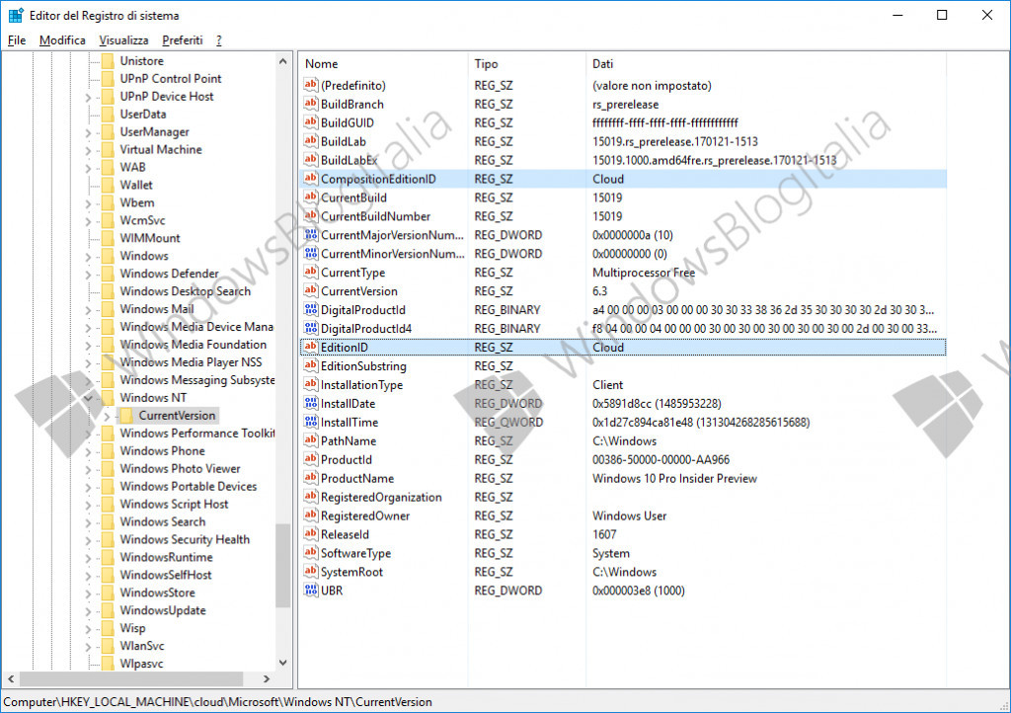The image size is (1011, 713).
Task: Click the tree horizontal scroll right arrow
Action: pos(267,678)
